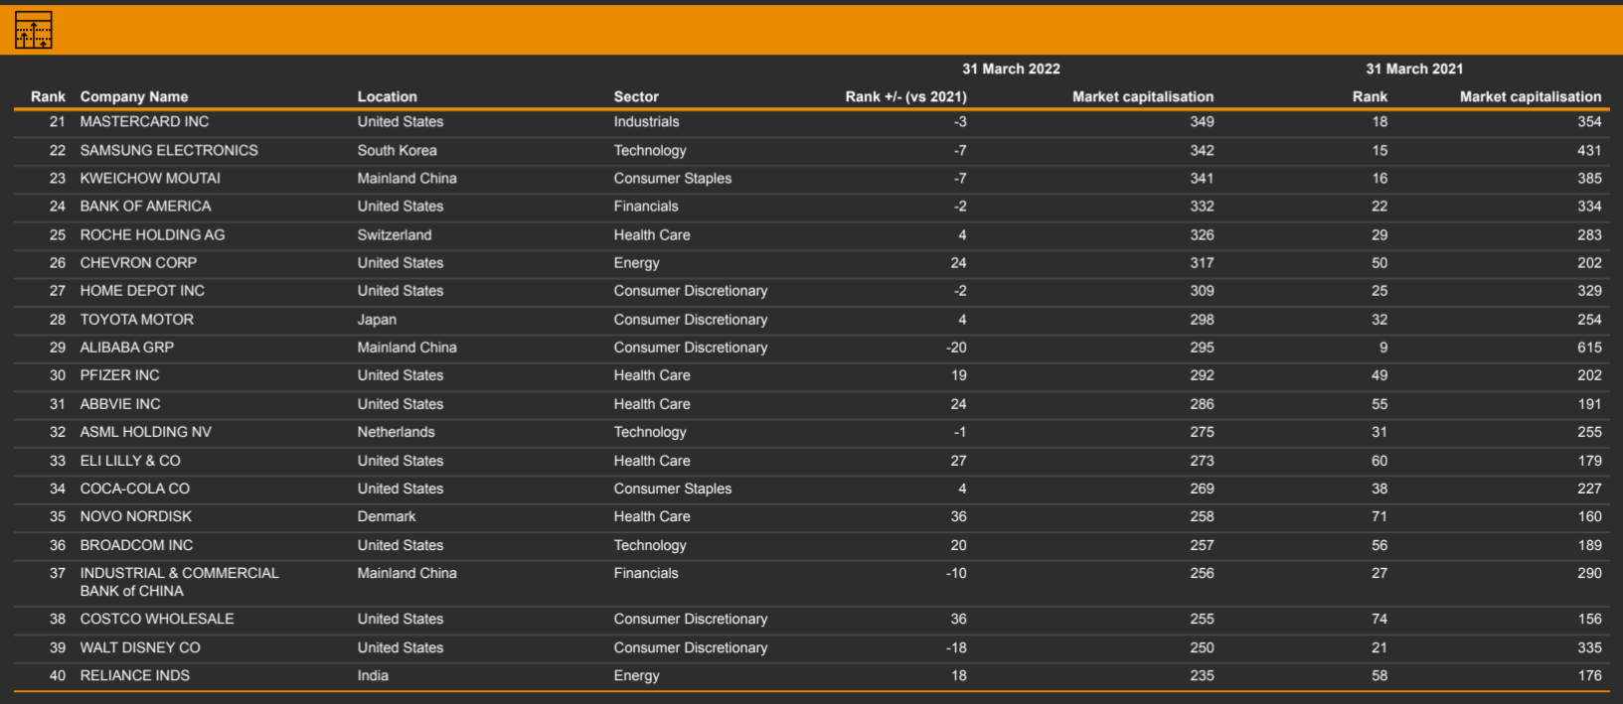1623x704 pixels.
Task: Select the MASTERCARD INC company row
Action: tap(145, 122)
